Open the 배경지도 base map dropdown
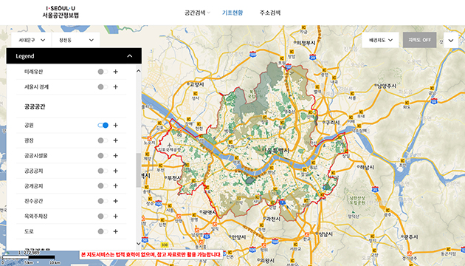This screenshot has width=465, height=266. (380, 40)
